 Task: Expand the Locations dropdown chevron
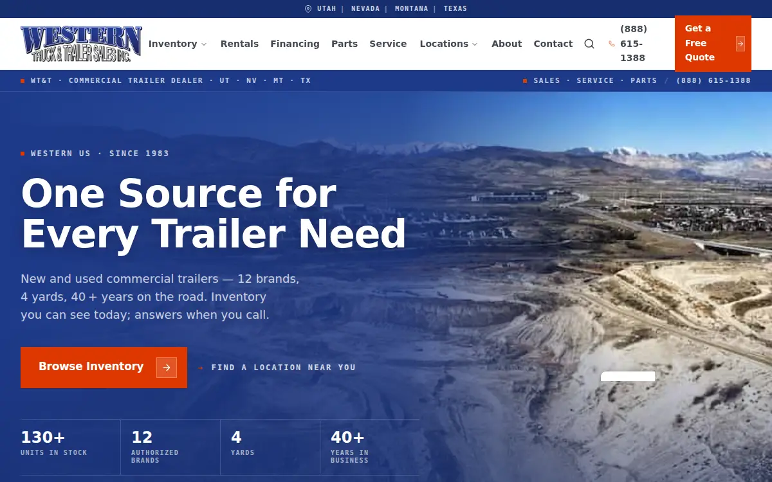tap(475, 44)
